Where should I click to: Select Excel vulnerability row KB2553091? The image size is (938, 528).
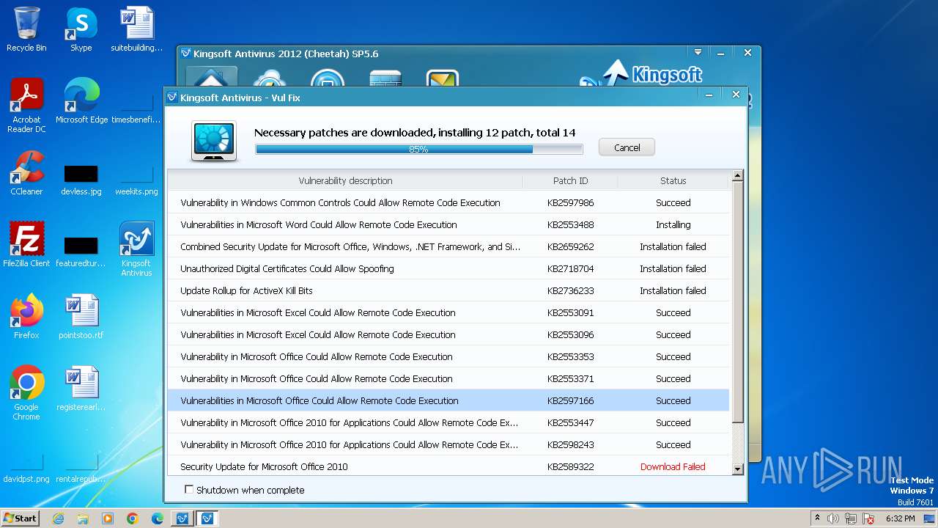448,312
